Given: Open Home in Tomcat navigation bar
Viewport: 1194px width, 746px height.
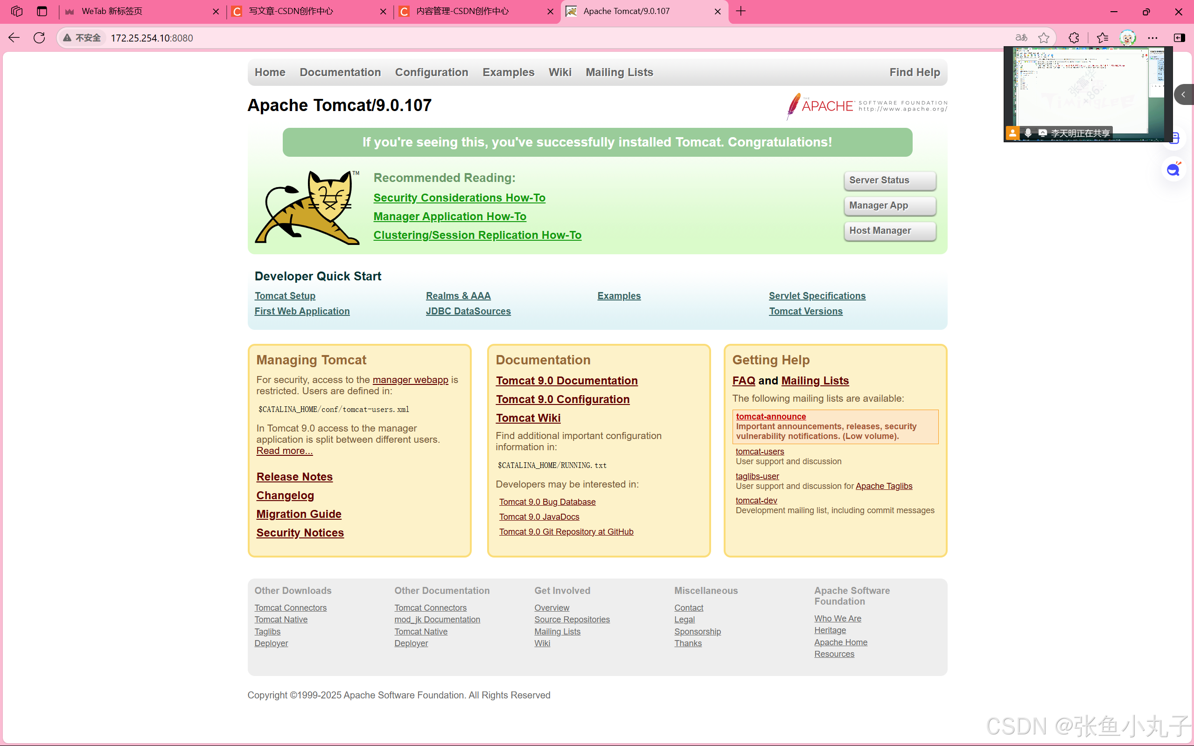Looking at the screenshot, I should tap(270, 72).
